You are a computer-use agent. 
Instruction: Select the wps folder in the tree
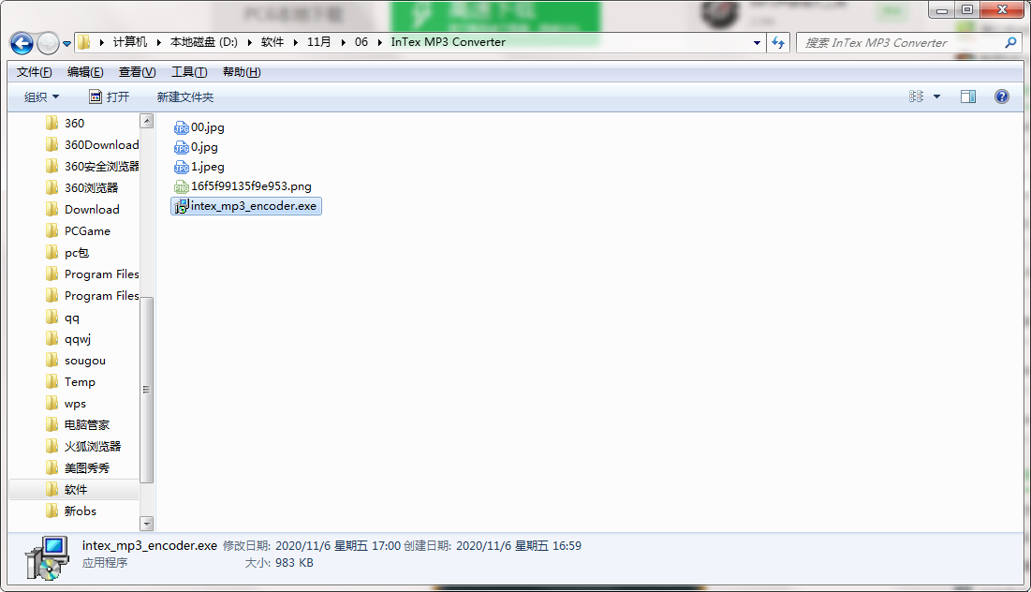(66, 404)
